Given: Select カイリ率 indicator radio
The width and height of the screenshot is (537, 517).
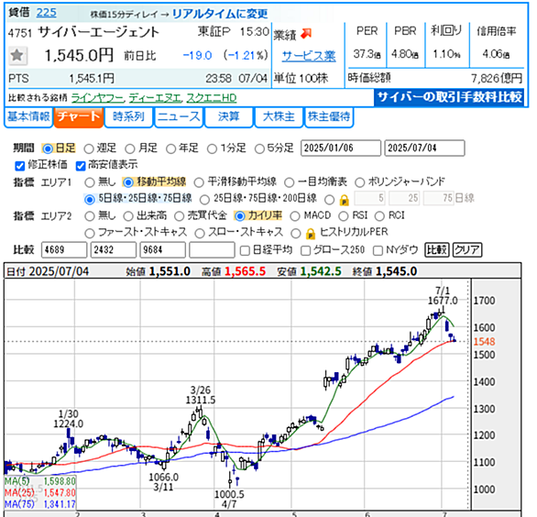Looking at the screenshot, I should pyautogui.click(x=240, y=216).
